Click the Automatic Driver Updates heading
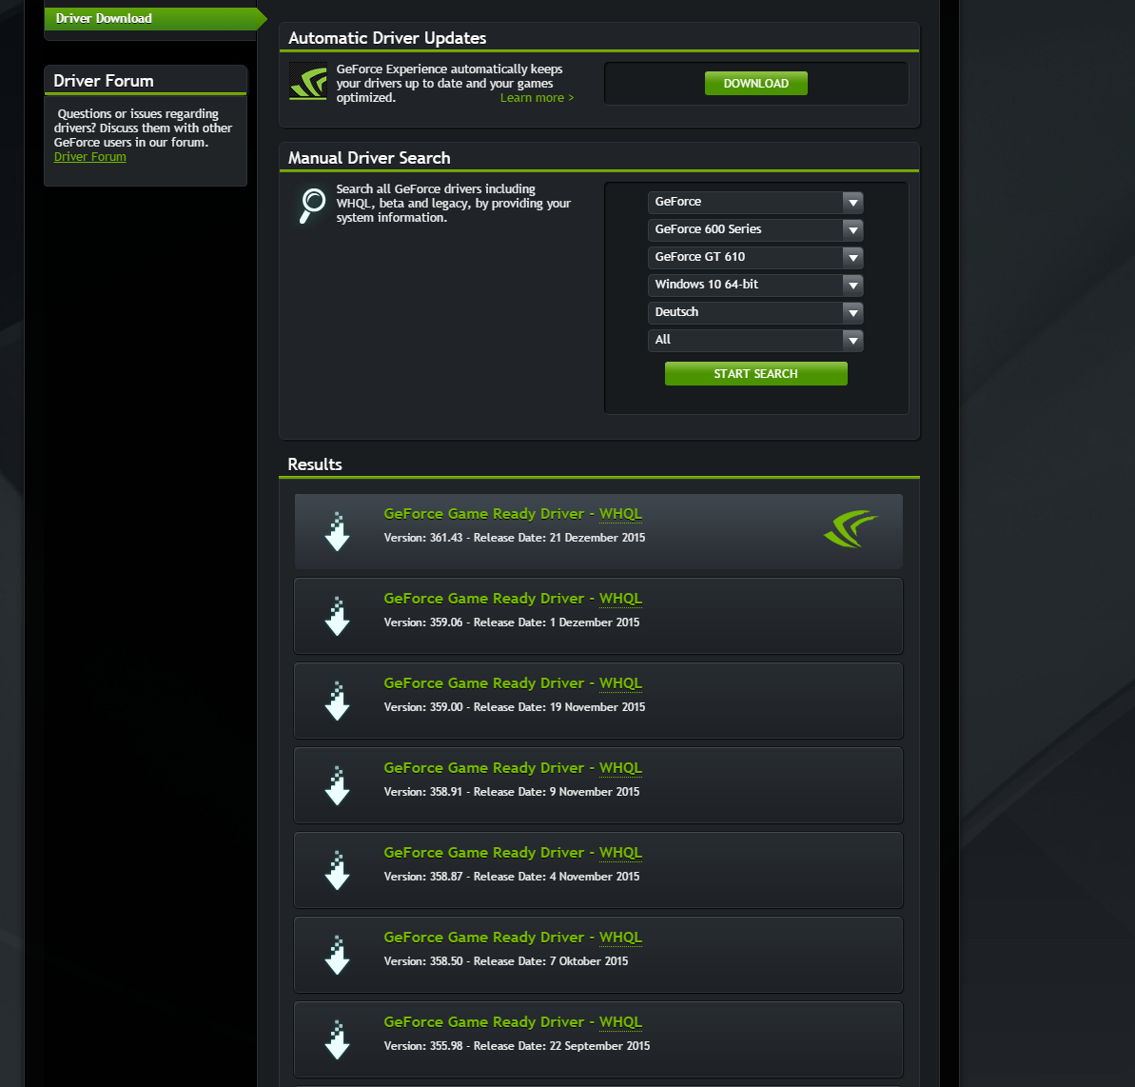 [x=387, y=38]
